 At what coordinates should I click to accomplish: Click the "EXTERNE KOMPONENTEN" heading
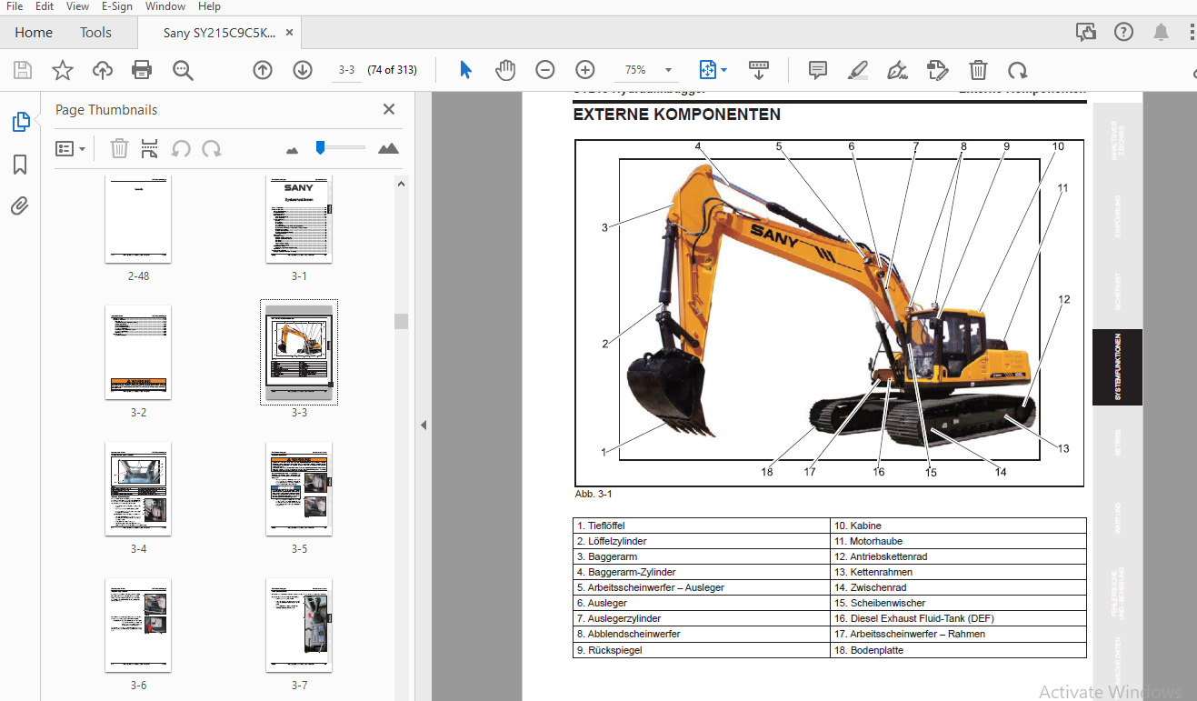pyautogui.click(x=676, y=115)
